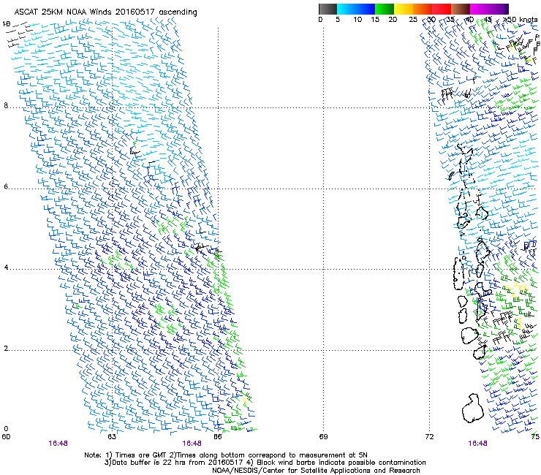Select latitude axis label "6"

6,186
